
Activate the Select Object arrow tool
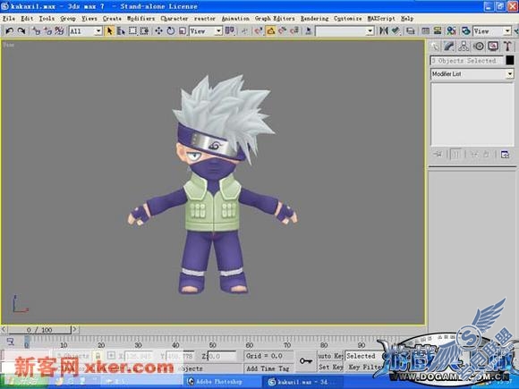109,31
